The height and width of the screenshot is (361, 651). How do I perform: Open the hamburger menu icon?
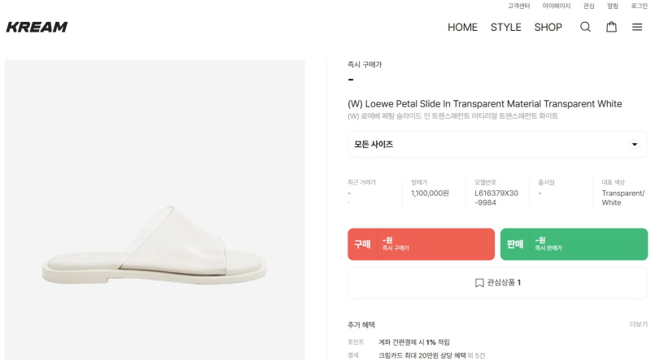tap(637, 27)
